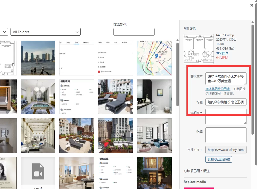Click the 永久删除 delete permanently link
Image resolution: width=257 pixels, height=189 pixels.
tap(222, 57)
